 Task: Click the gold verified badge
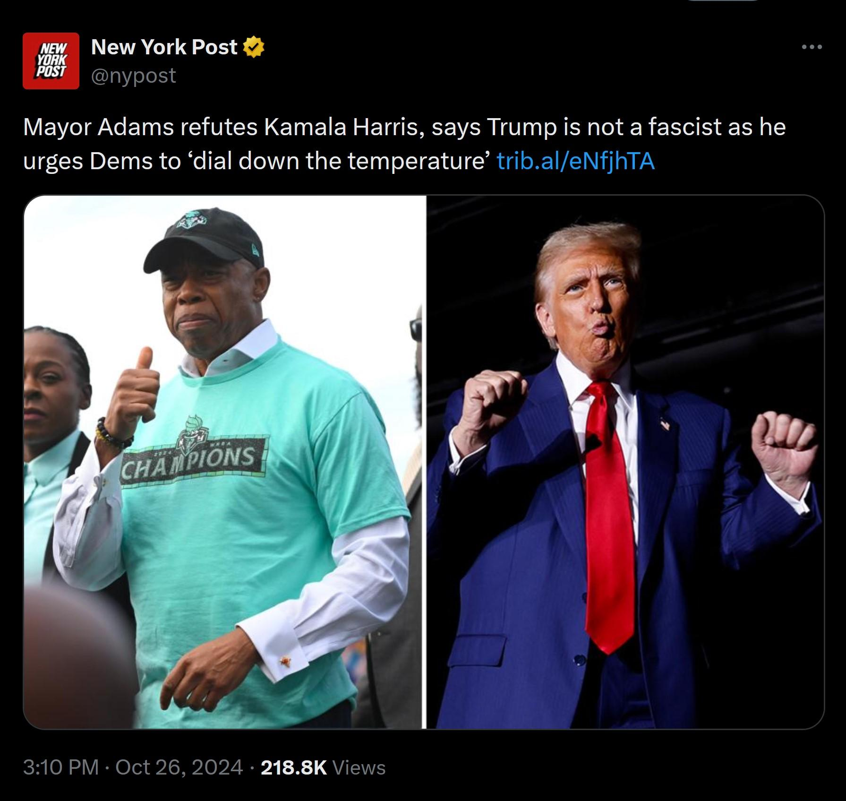click(254, 47)
